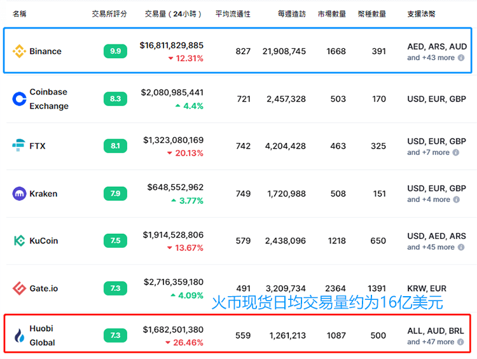The width and height of the screenshot is (477, 359).
Task: Sort by 平均流通性 column header
Action: (233, 14)
